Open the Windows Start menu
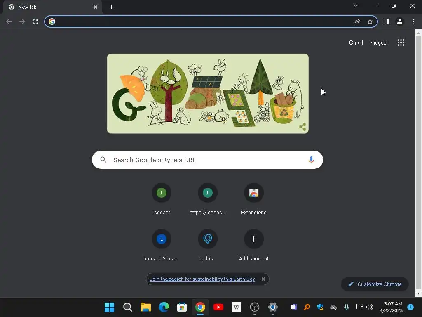The height and width of the screenshot is (317, 422). pyautogui.click(x=109, y=307)
